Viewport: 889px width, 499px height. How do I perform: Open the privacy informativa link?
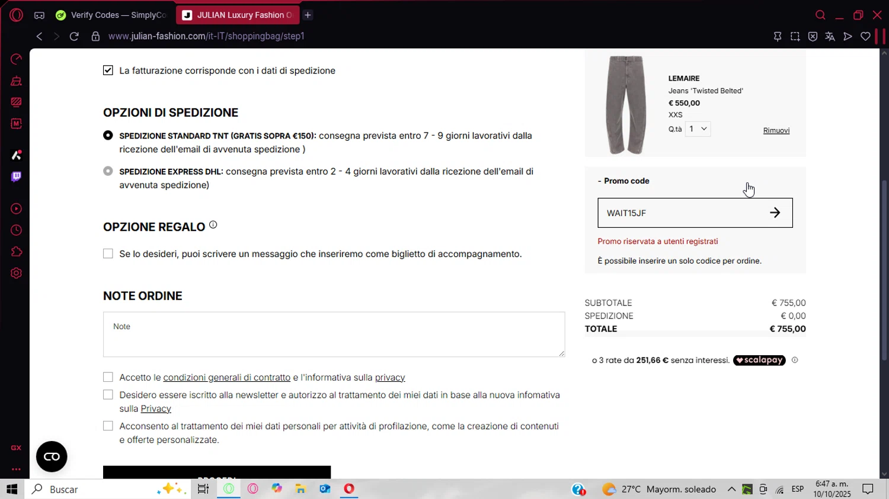pyautogui.click(x=390, y=378)
